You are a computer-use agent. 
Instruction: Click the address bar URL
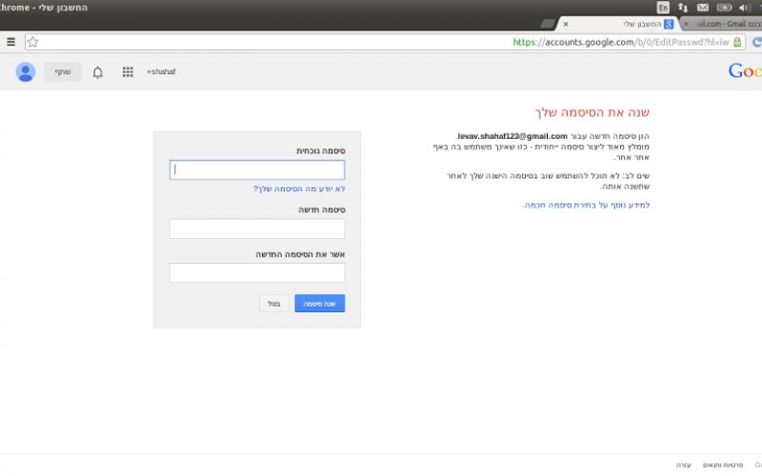click(621, 42)
